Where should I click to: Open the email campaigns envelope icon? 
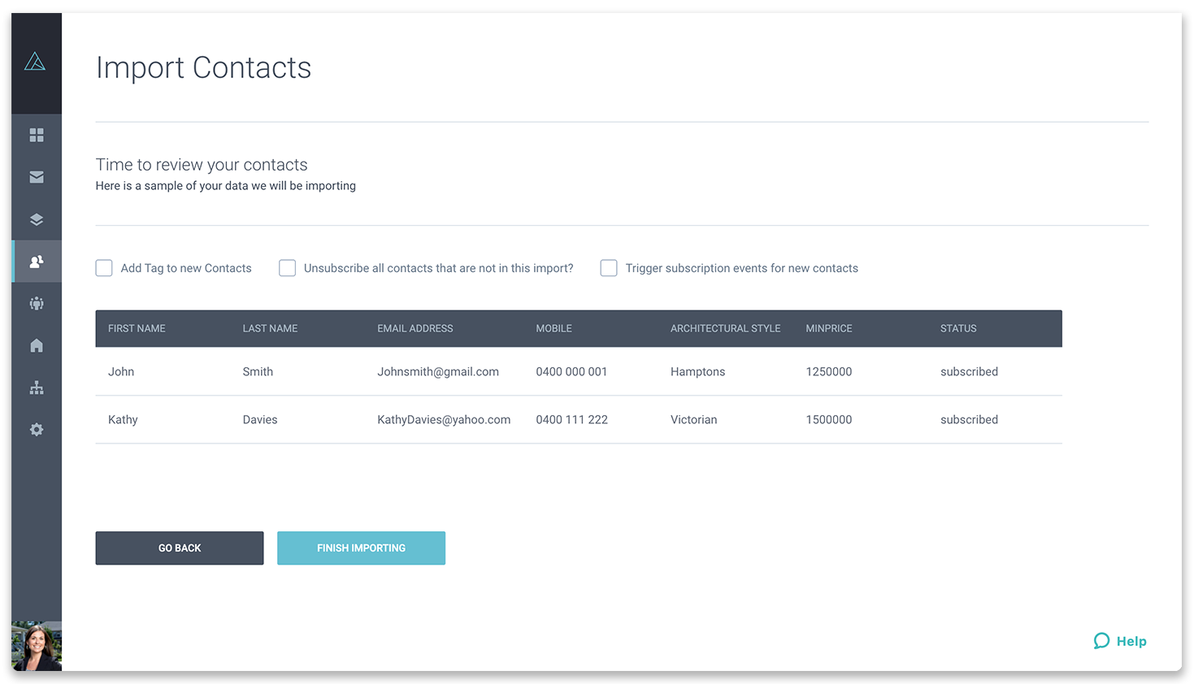pos(37,177)
